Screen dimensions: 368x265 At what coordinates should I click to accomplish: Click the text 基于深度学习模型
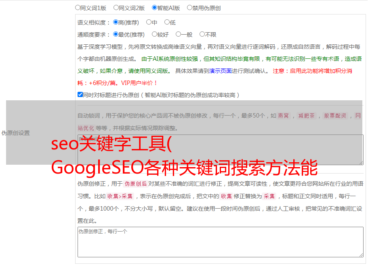pos(100,47)
